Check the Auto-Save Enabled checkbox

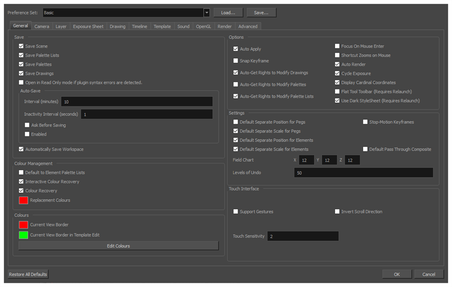pyautogui.click(x=27, y=134)
